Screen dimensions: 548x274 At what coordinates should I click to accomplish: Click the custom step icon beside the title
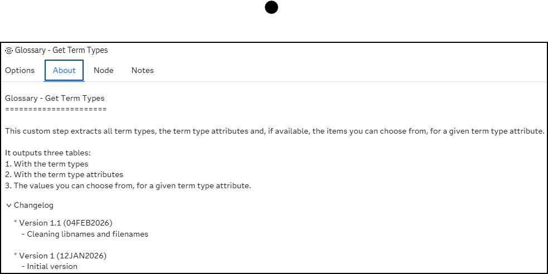click(9, 51)
